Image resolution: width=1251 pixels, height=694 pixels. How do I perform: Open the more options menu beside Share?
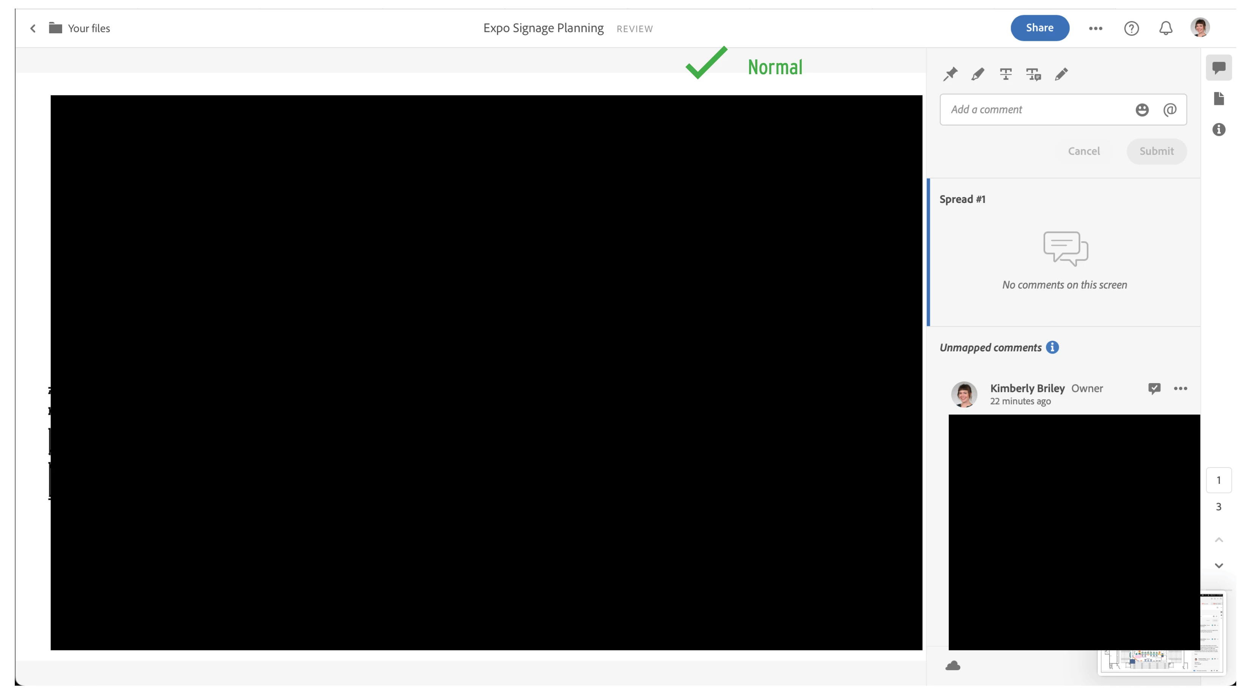[x=1095, y=28]
